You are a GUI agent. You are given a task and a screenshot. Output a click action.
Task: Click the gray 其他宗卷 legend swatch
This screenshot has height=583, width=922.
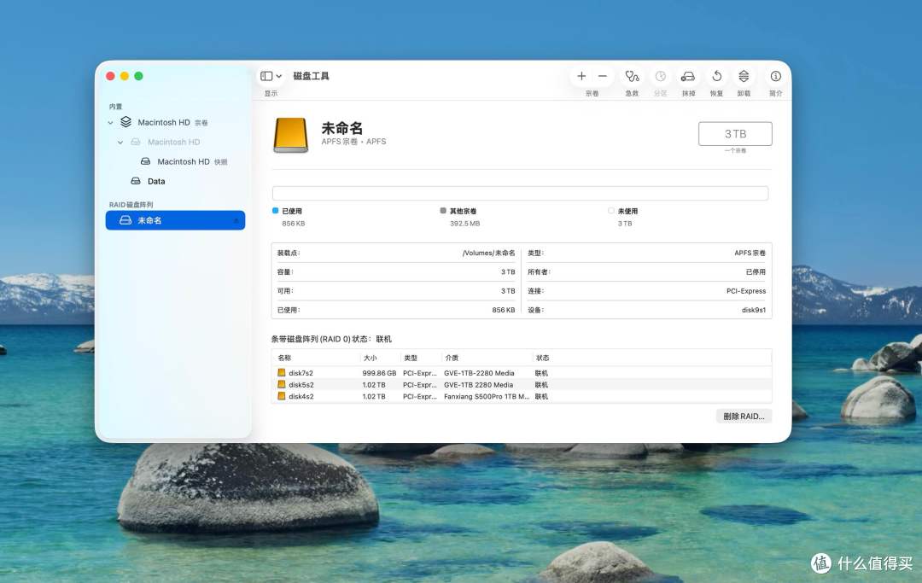[443, 210]
